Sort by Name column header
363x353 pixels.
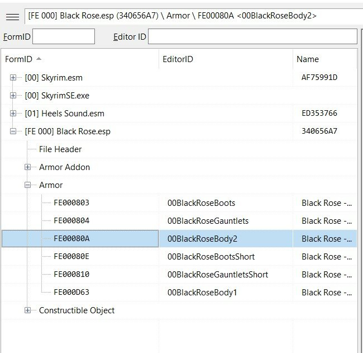pyautogui.click(x=325, y=59)
